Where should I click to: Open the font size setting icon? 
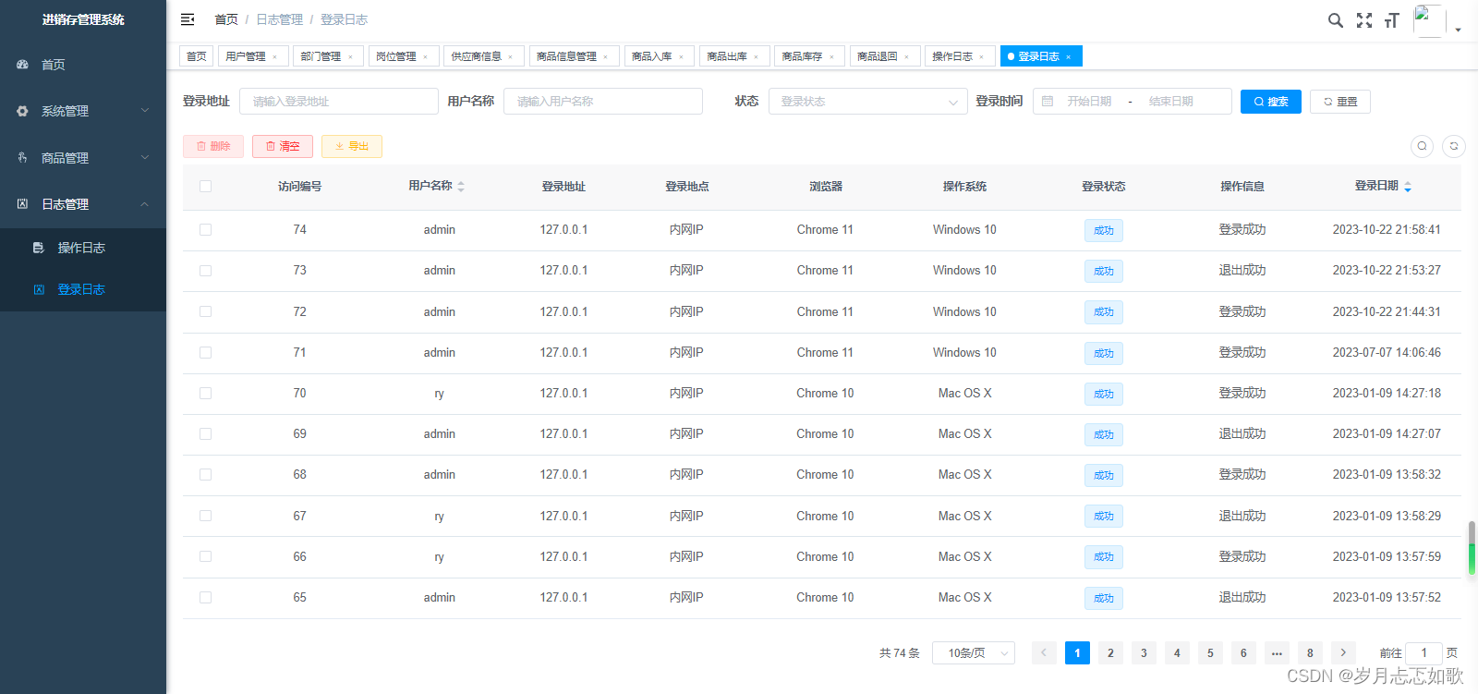[x=1392, y=20]
